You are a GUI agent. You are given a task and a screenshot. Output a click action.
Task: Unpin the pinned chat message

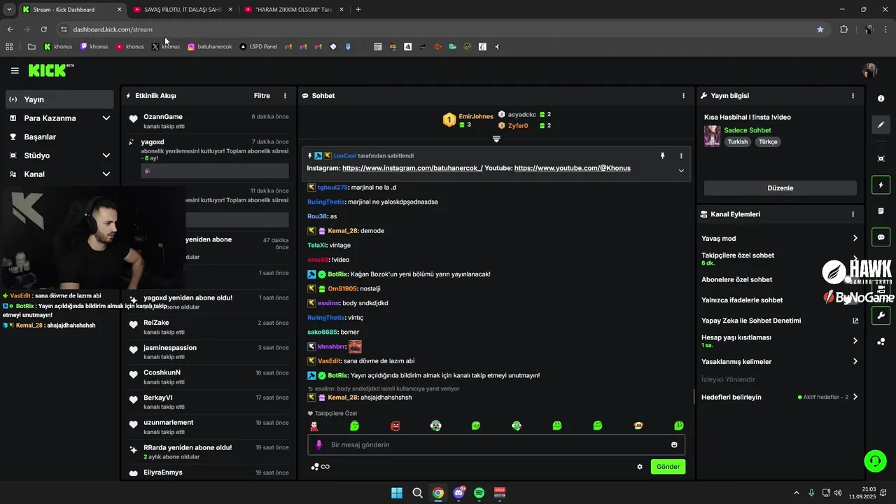(662, 155)
